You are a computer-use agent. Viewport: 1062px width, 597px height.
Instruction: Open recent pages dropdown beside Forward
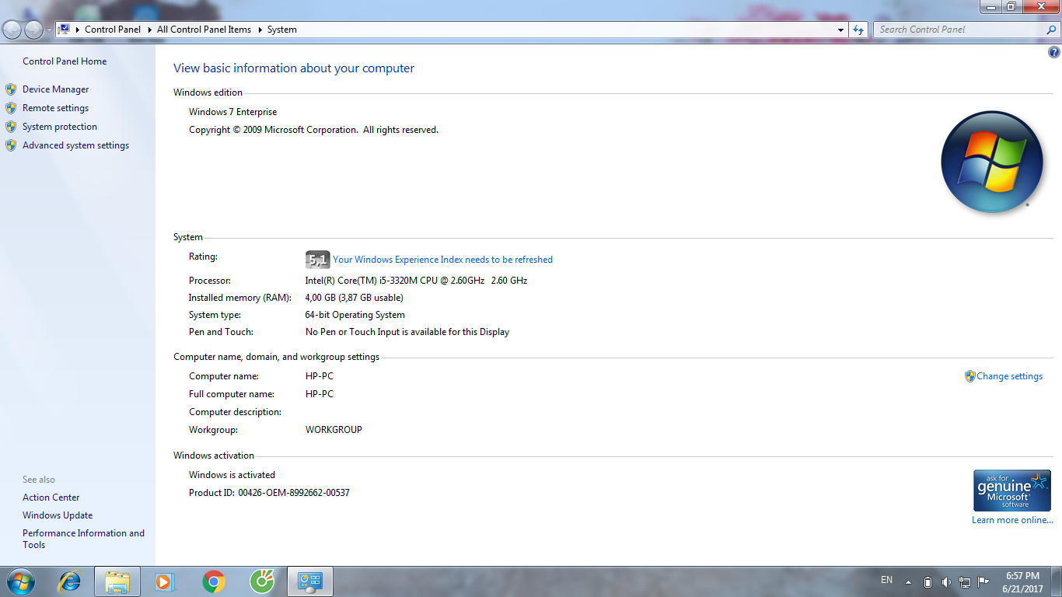point(50,30)
